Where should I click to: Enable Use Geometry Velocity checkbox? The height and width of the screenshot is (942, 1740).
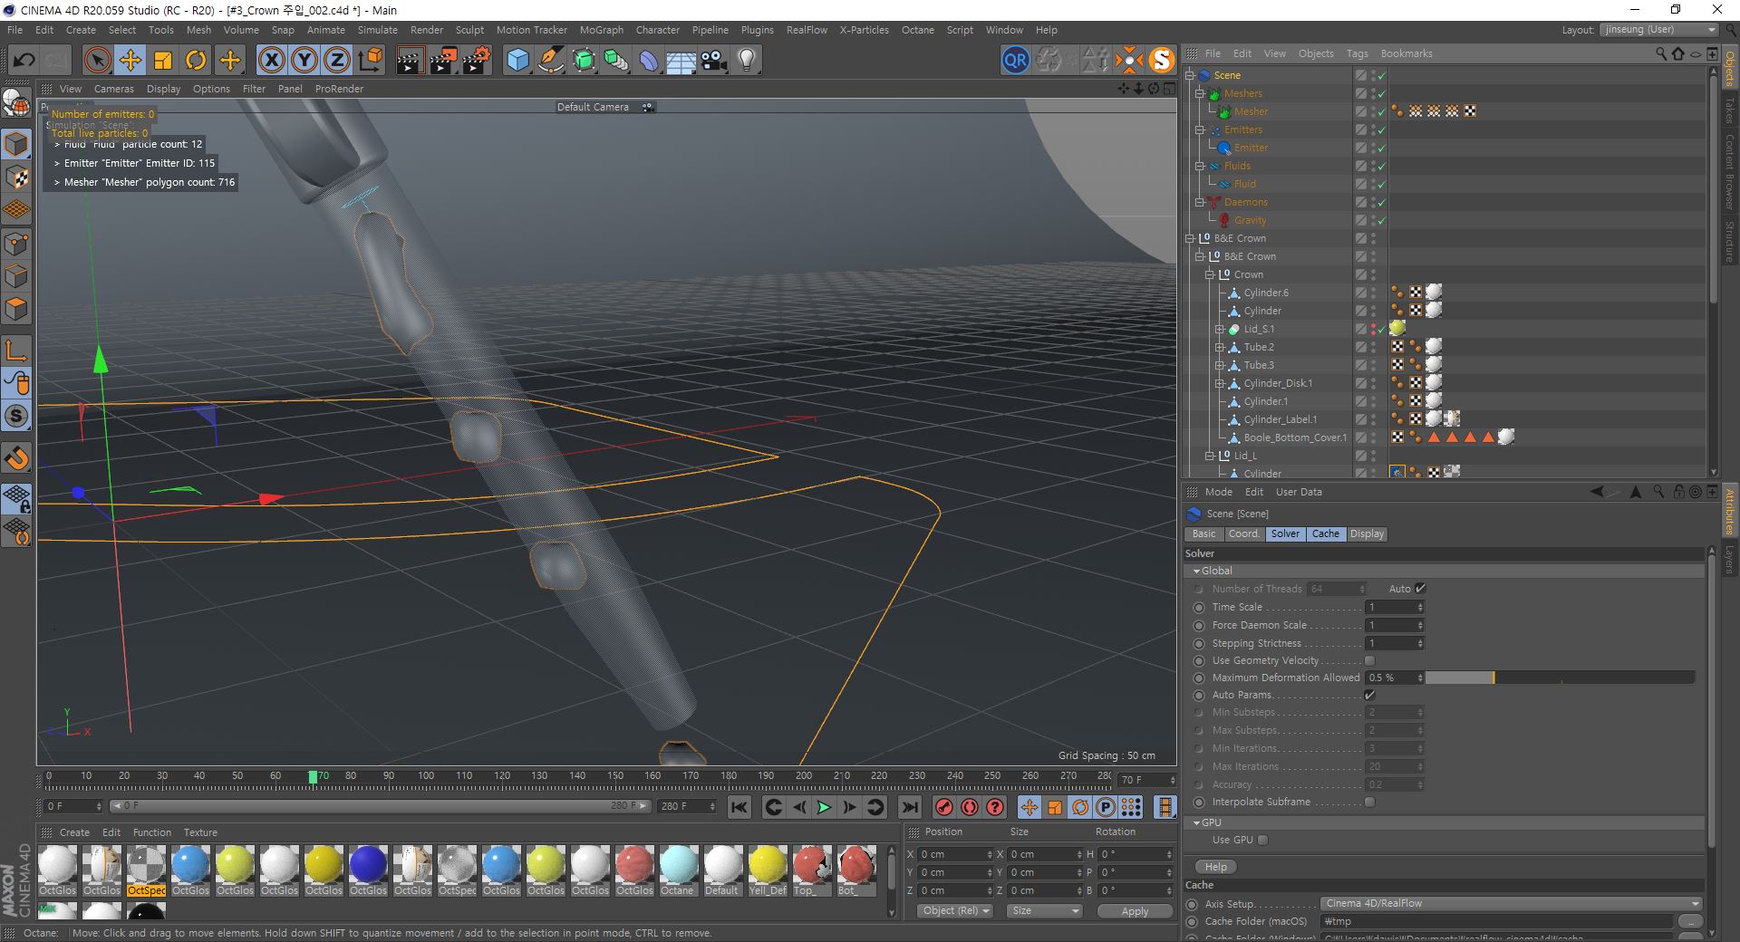click(1369, 660)
